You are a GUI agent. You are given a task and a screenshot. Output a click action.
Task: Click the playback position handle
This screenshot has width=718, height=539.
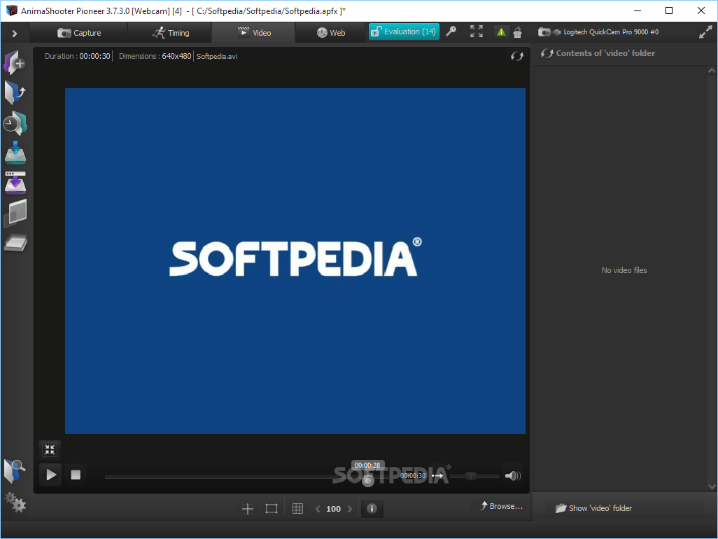point(367,480)
